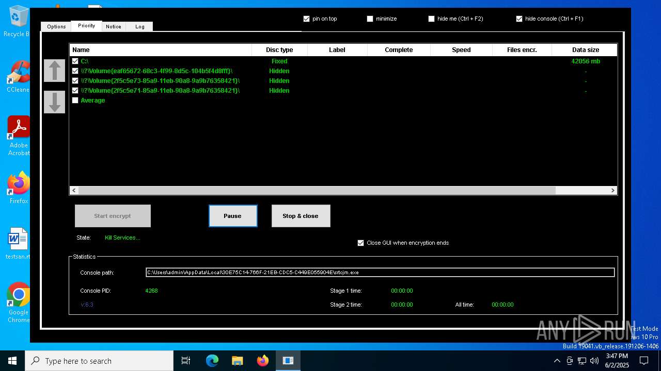
Task: Move selected drive up with arrow
Action: pos(54,71)
